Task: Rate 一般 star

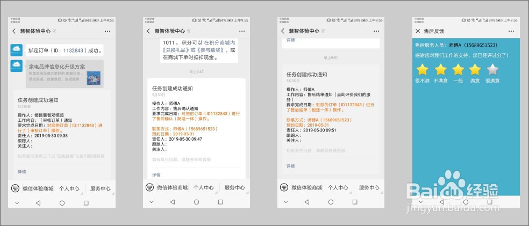Action: (x=458, y=69)
